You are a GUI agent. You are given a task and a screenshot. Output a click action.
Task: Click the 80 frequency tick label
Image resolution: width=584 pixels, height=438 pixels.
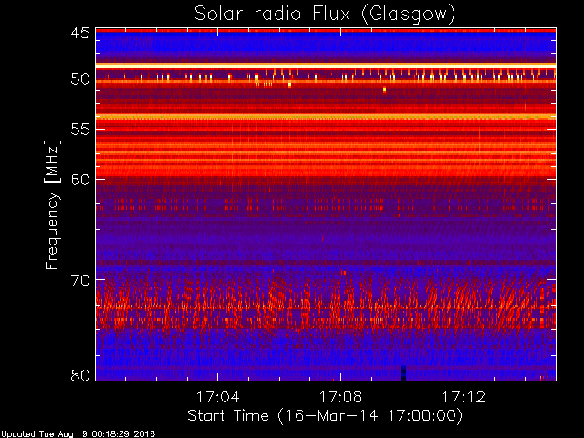pos(80,375)
